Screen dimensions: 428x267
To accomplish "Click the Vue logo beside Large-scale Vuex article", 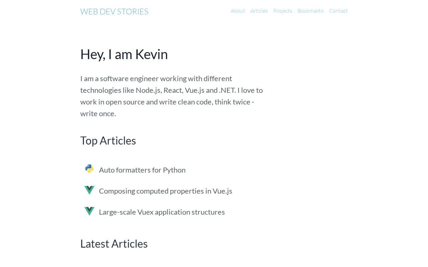I will 89,211.
